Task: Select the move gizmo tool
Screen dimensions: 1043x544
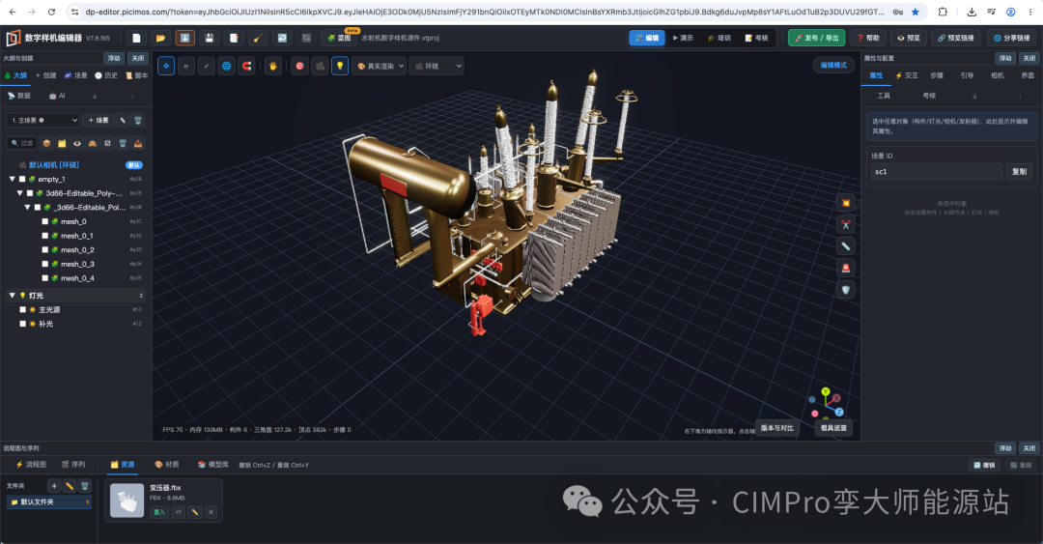Action: pyautogui.click(x=166, y=66)
